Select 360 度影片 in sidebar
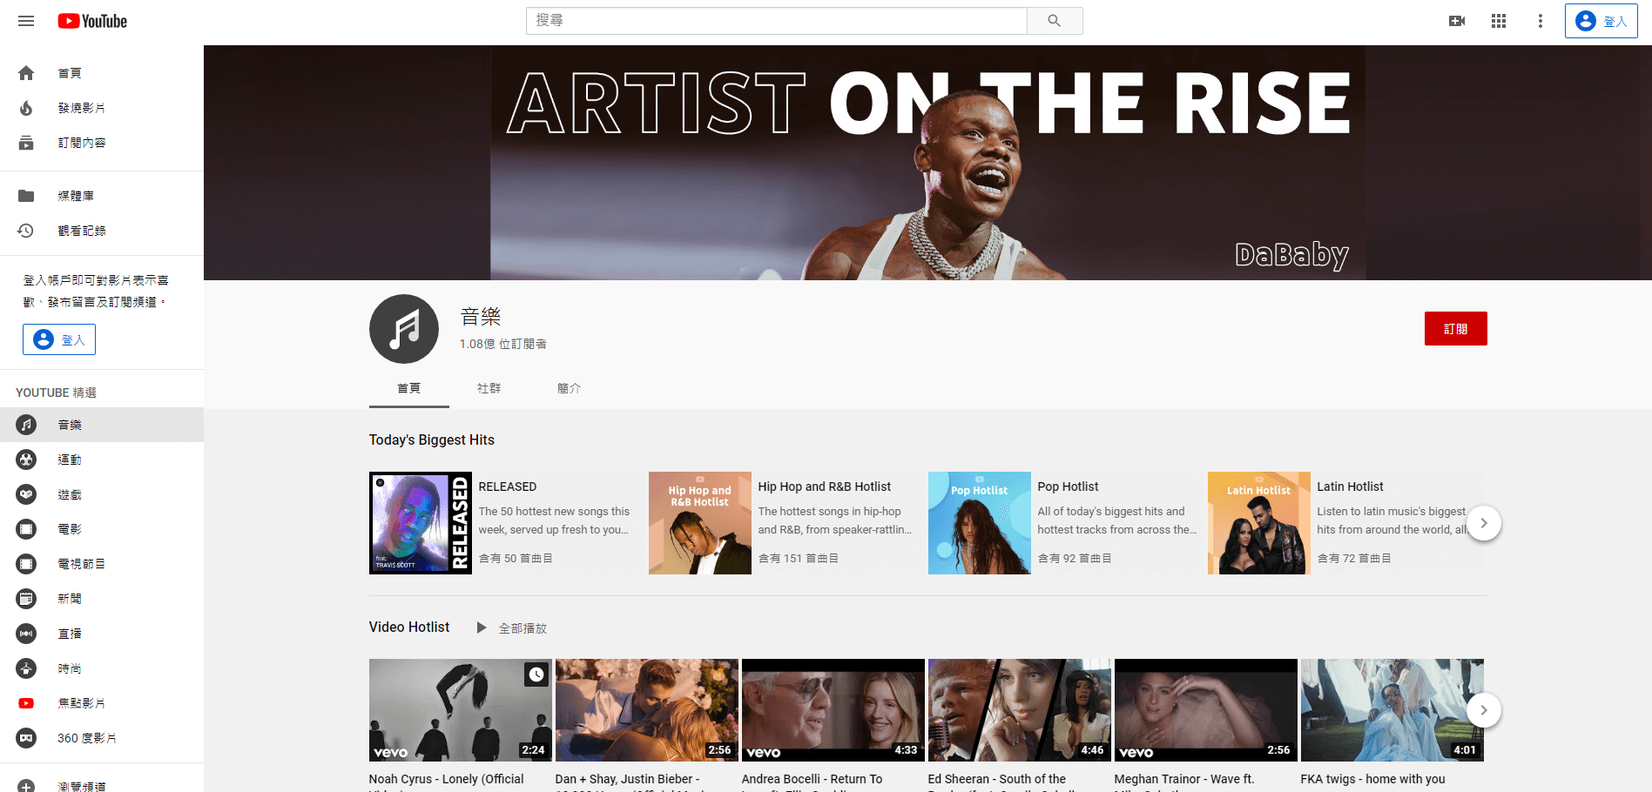The height and width of the screenshot is (792, 1652). click(x=102, y=738)
